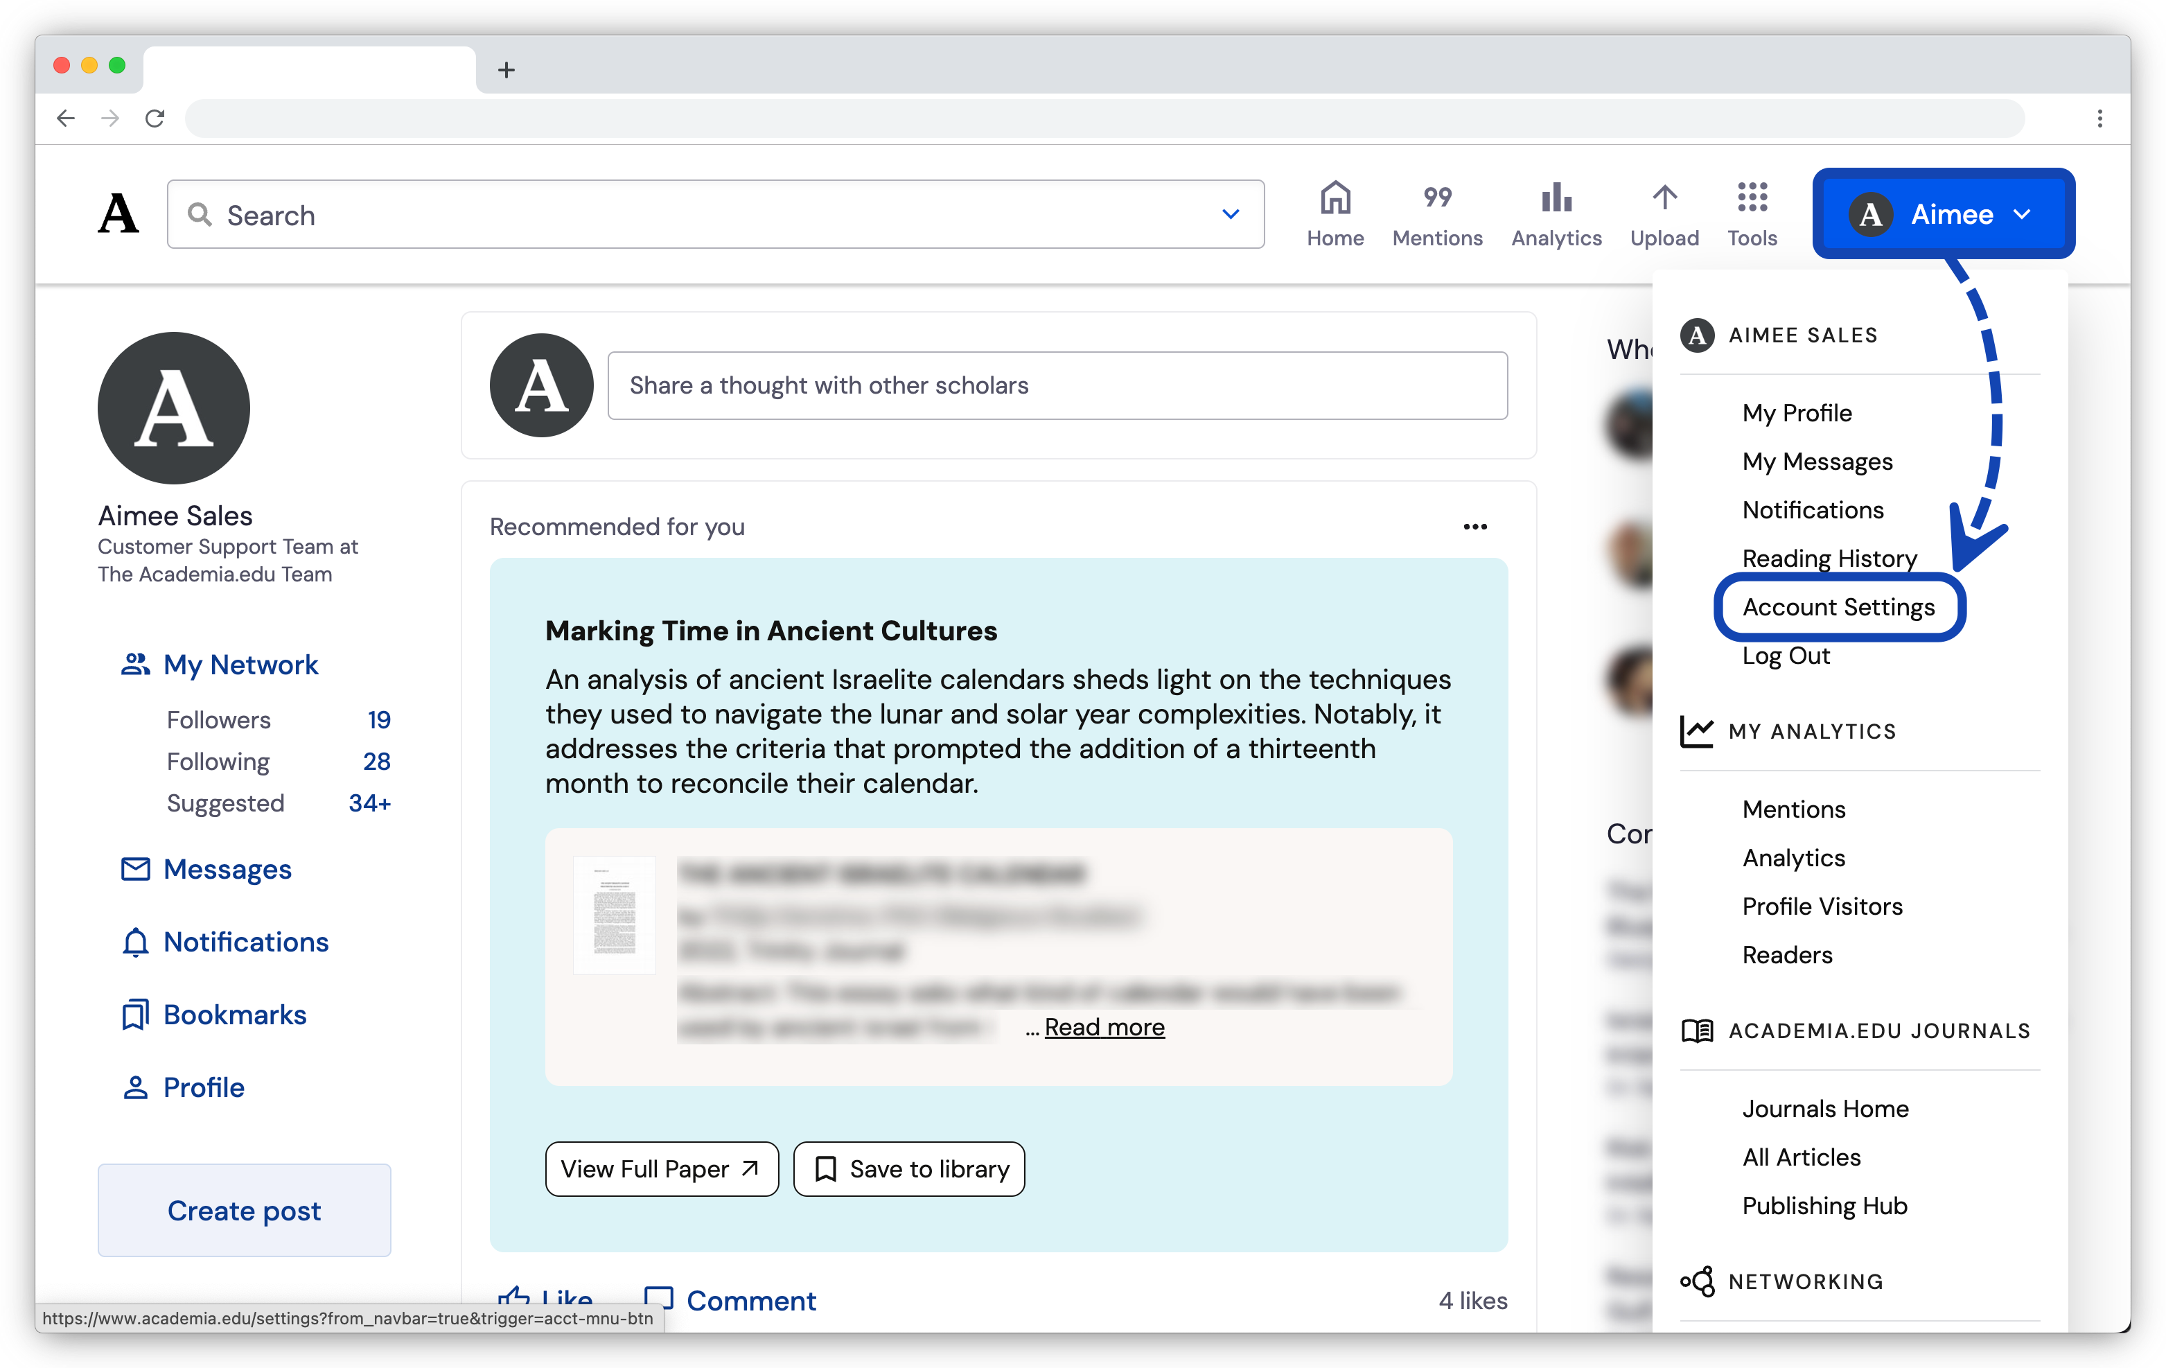Open Account Settings menu item

pyautogui.click(x=1838, y=607)
